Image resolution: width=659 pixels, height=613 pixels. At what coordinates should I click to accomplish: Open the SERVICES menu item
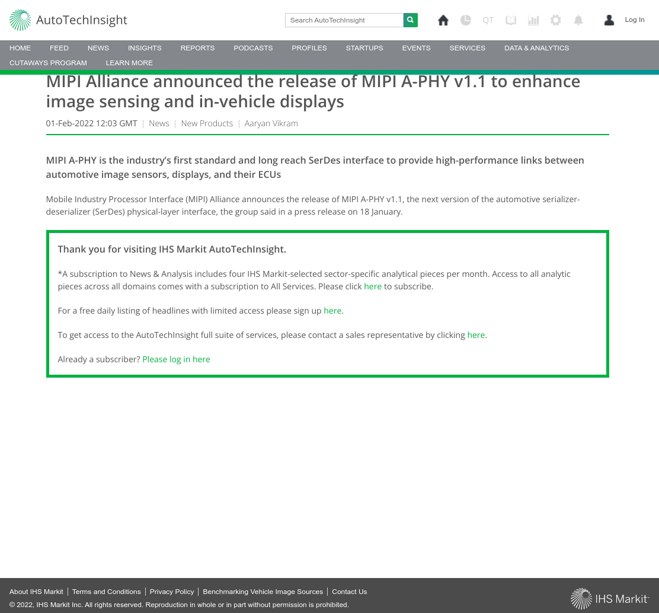pos(468,48)
